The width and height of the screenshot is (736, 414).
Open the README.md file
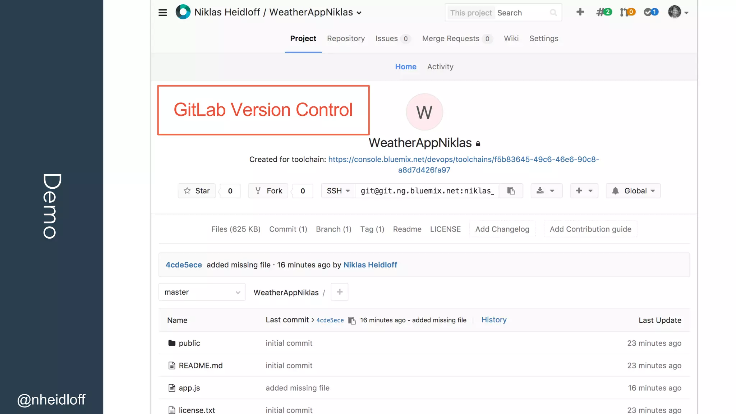click(x=201, y=365)
